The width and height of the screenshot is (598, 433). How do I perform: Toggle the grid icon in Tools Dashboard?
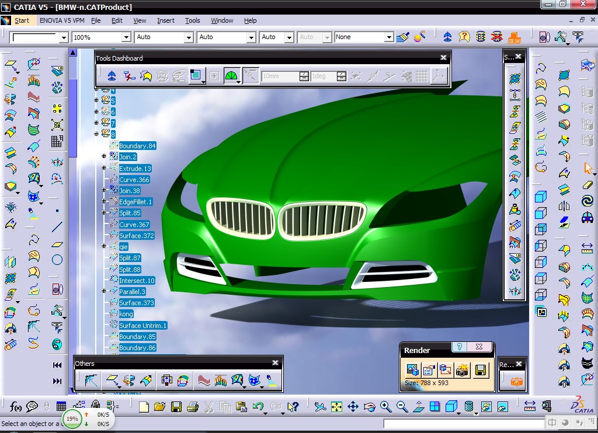[422, 76]
